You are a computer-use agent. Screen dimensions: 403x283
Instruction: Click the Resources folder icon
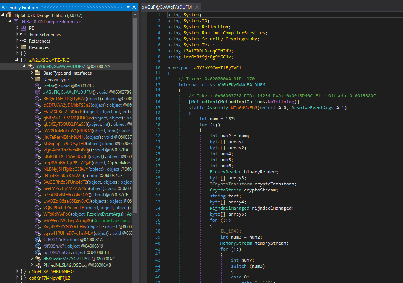pos(23,47)
